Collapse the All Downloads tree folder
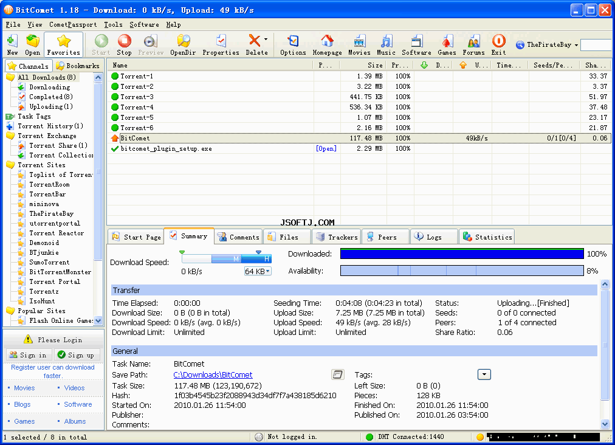This screenshot has height=445, width=615. click(x=10, y=77)
